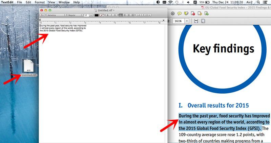Select the Untitled.rtf file icon on desktop
The image size is (271, 143).
click(x=29, y=66)
